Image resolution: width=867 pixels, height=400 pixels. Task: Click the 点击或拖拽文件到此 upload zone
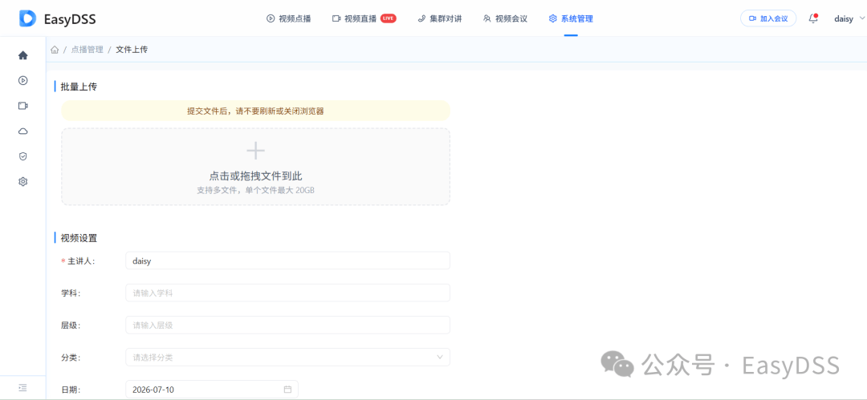coord(255,167)
